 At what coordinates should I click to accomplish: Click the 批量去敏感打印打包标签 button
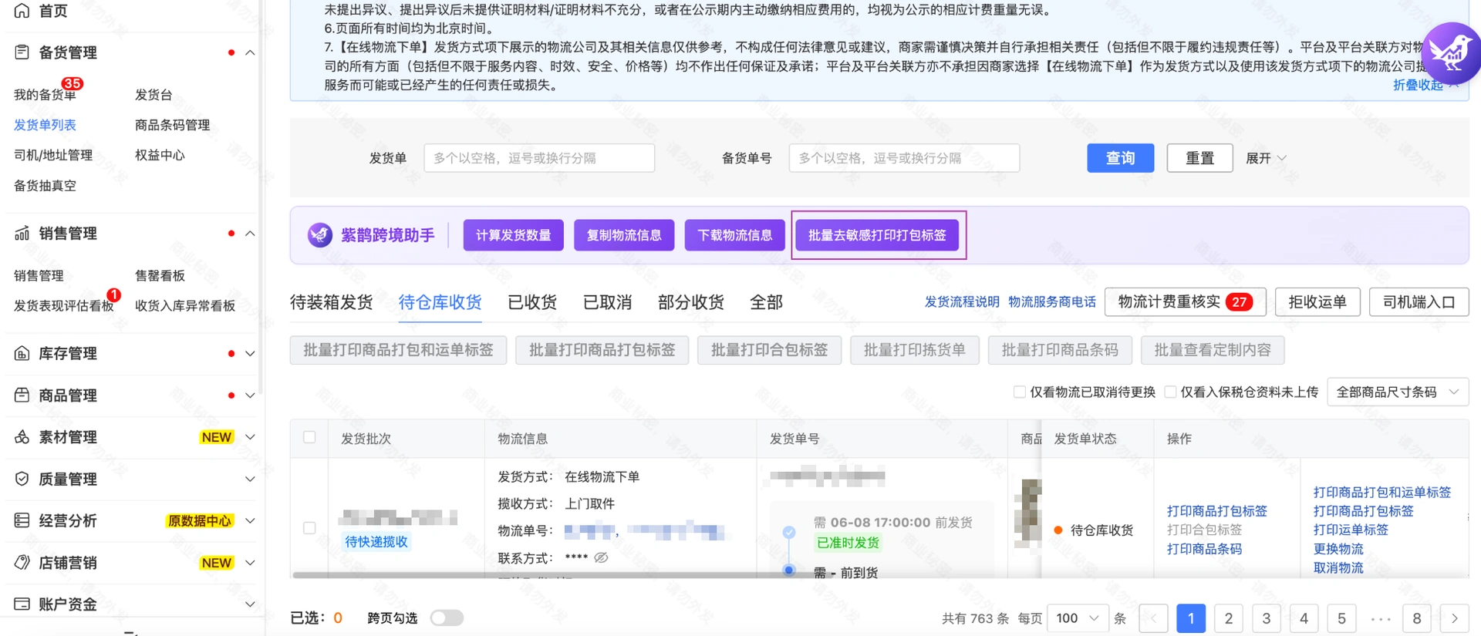(x=877, y=235)
